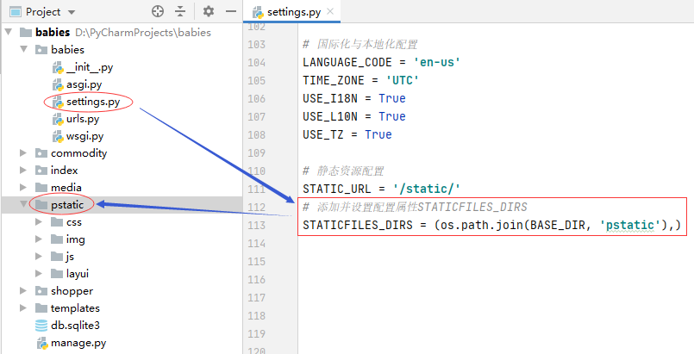Screen dimensions: 694x354
Task: Click the 国际化与本地化配置 comment line
Action: [360, 44]
